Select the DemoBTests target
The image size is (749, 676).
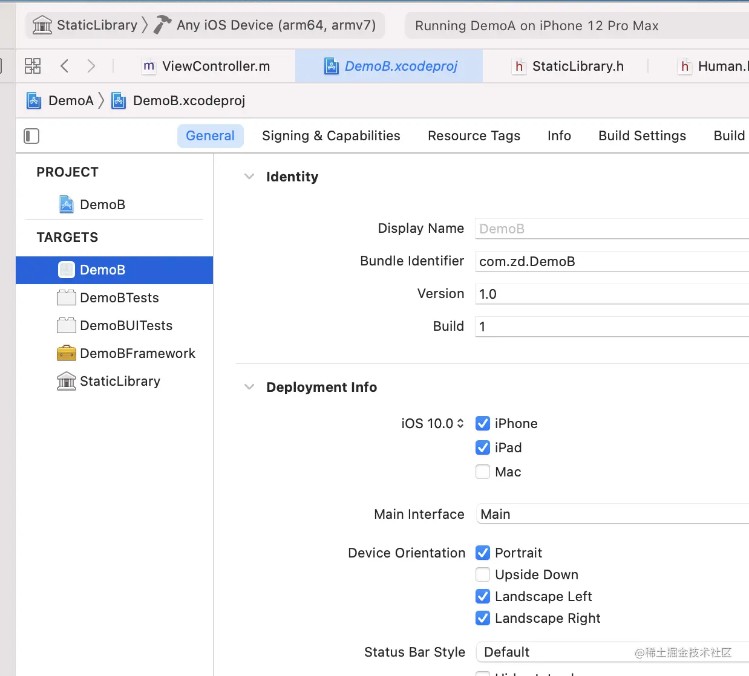(114, 297)
